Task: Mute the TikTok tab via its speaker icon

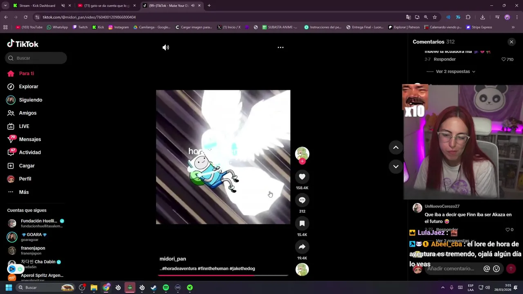Action: (192, 6)
